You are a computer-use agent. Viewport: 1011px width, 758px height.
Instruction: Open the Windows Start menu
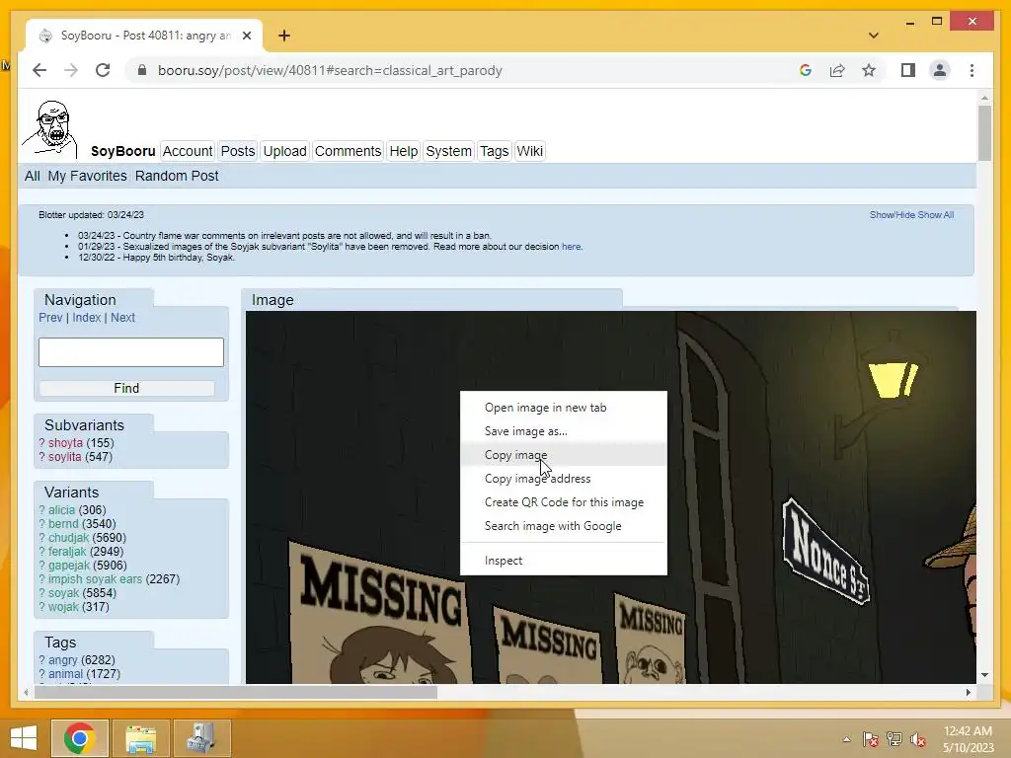pos(24,737)
